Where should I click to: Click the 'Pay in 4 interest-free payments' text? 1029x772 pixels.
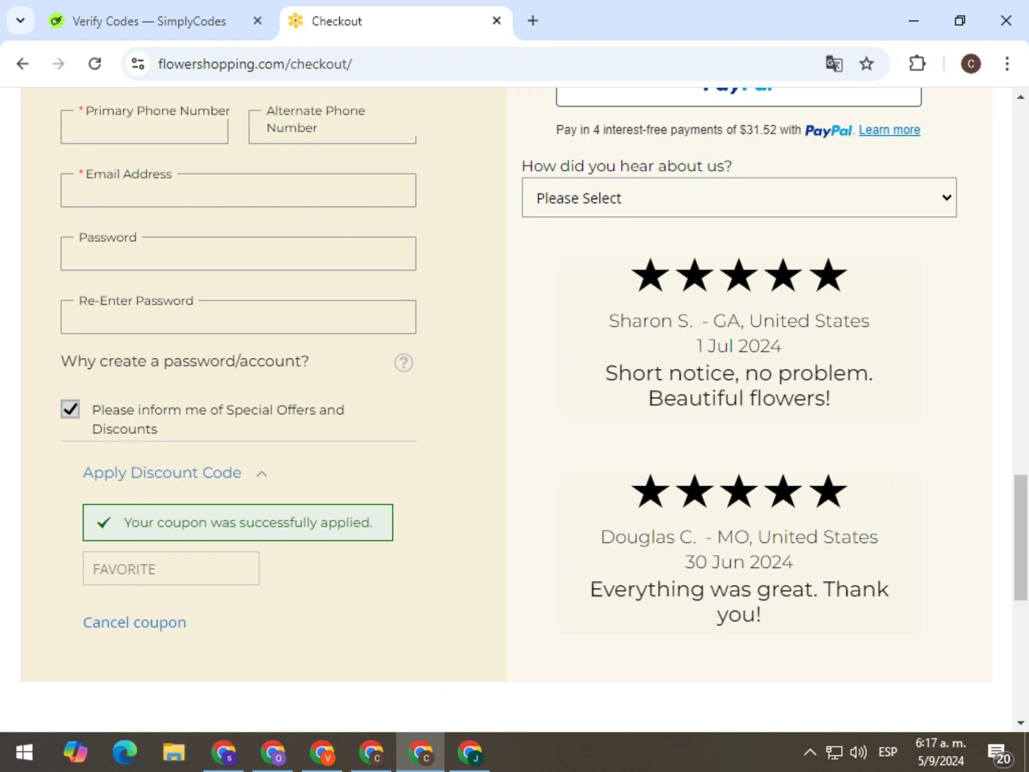(x=678, y=130)
